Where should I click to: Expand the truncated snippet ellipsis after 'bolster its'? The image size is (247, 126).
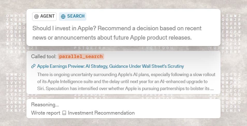pos(212,89)
